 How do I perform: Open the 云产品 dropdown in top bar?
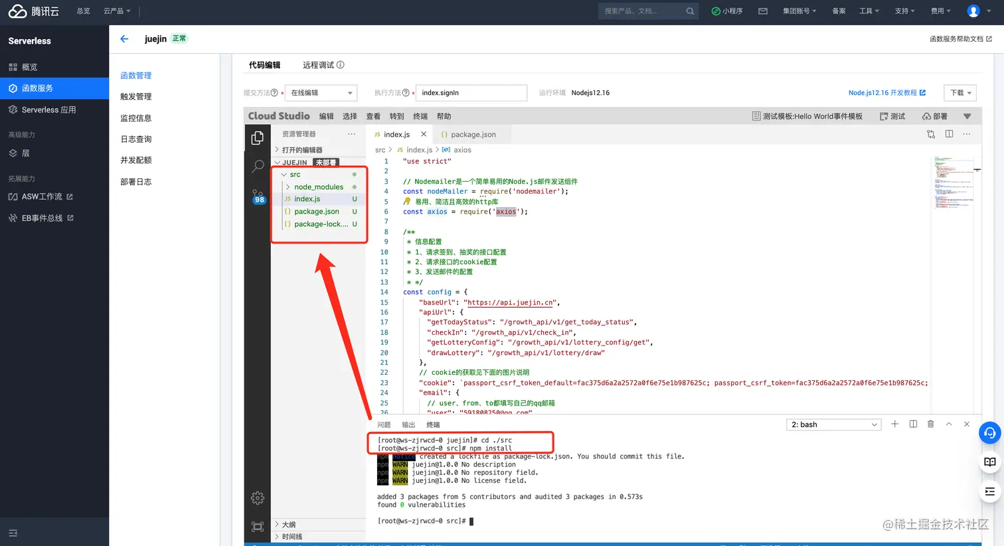(117, 11)
